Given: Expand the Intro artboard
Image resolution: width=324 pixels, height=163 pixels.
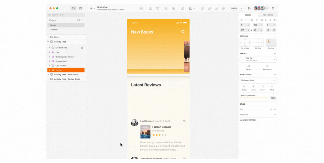Looking at the screenshot, I should click(x=48, y=37).
